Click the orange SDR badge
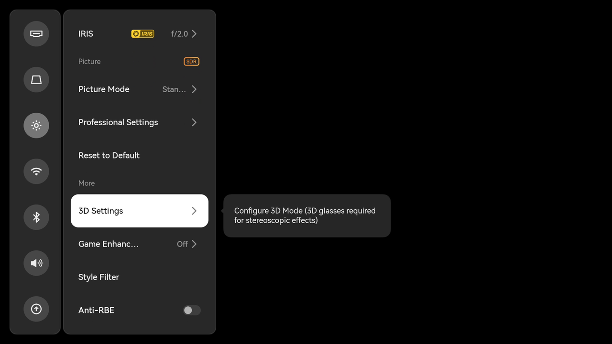 [x=191, y=62]
